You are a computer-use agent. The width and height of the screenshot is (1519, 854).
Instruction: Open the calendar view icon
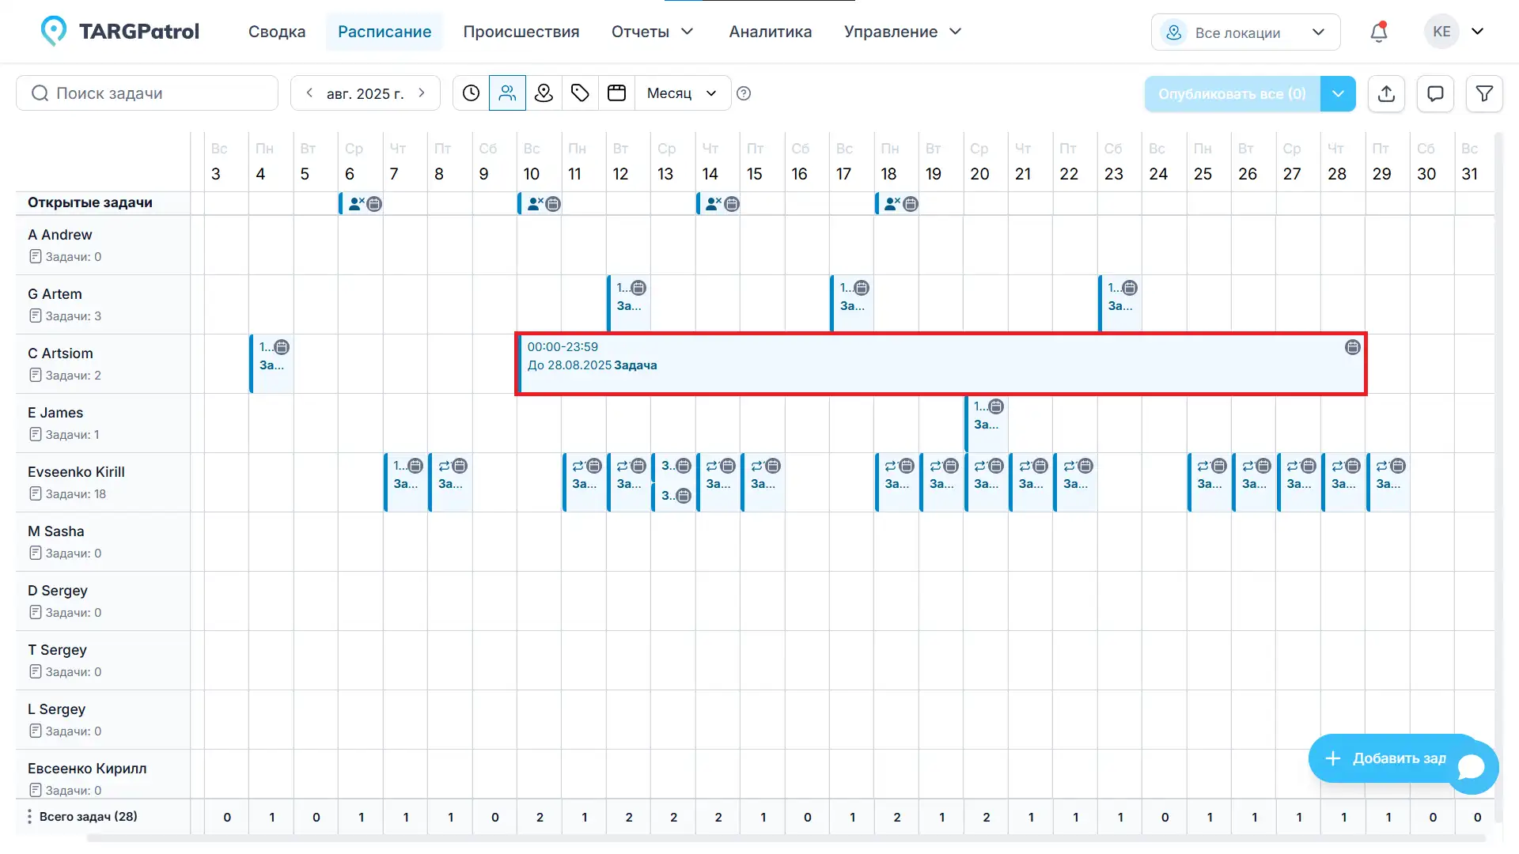click(x=616, y=93)
